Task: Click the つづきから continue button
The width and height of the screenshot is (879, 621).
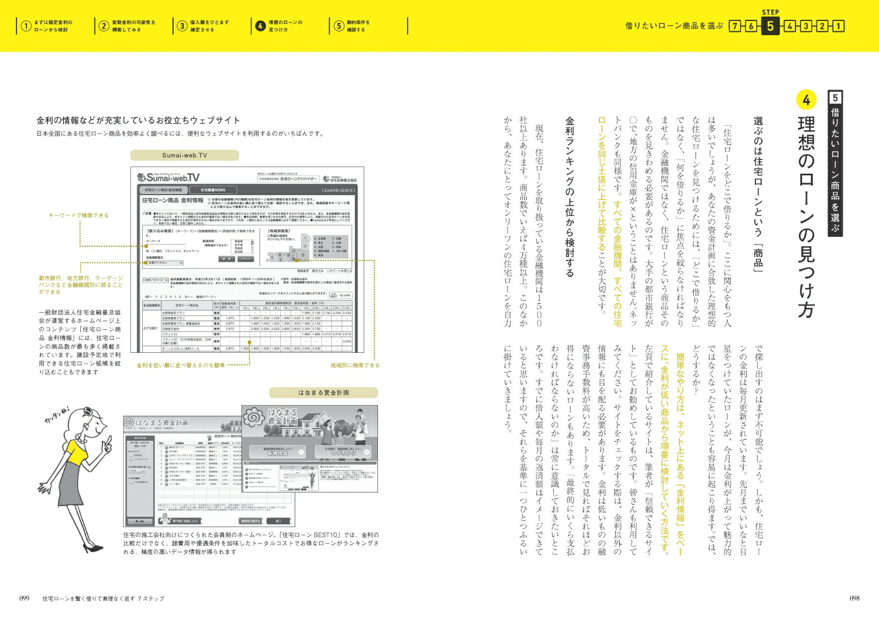Action: (343, 452)
